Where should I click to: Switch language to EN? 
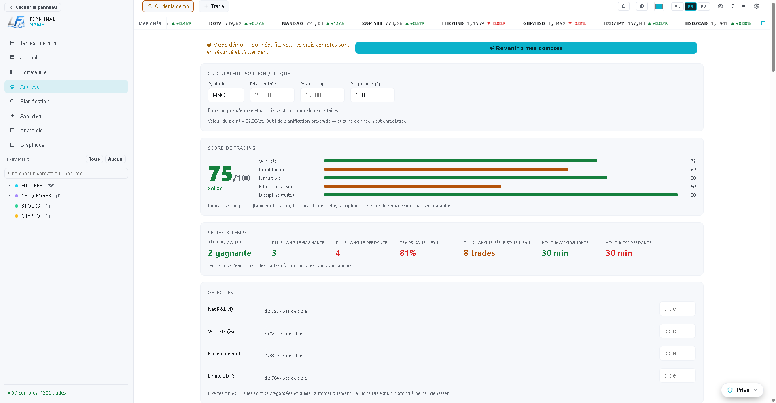click(x=677, y=6)
